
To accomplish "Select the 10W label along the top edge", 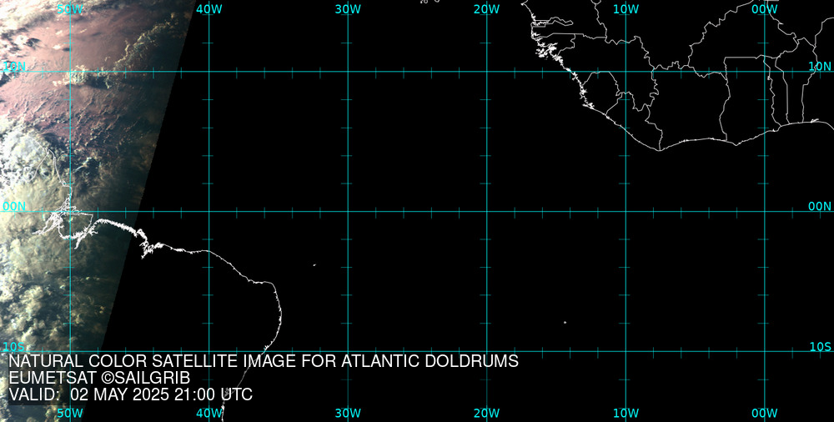I will coord(625,9).
